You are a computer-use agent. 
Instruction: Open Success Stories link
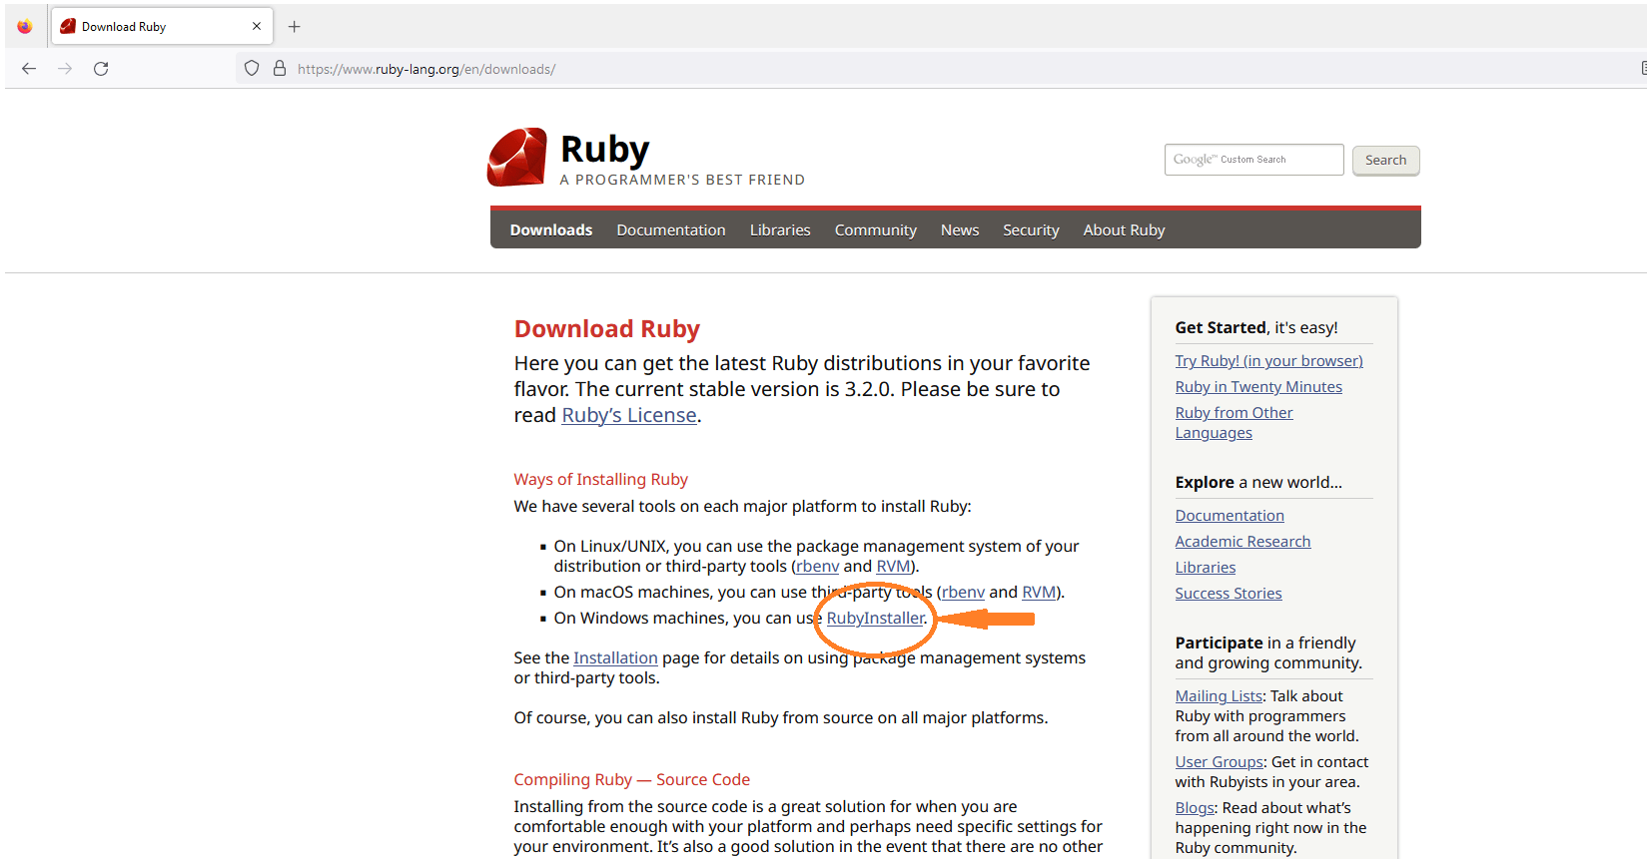click(x=1228, y=594)
